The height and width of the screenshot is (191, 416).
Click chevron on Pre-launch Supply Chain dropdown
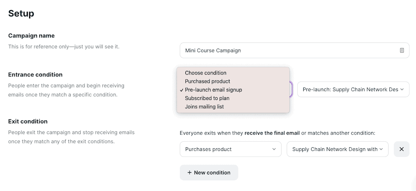point(402,89)
